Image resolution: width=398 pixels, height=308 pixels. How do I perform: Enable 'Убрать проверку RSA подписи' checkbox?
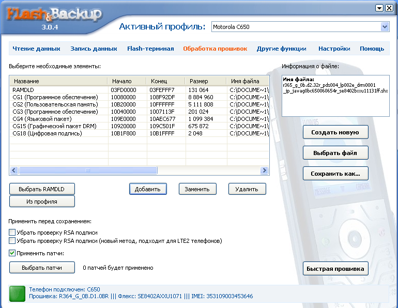click(x=12, y=233)
